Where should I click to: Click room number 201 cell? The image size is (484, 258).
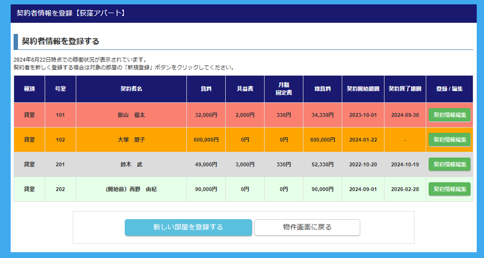tap(60, 164)
